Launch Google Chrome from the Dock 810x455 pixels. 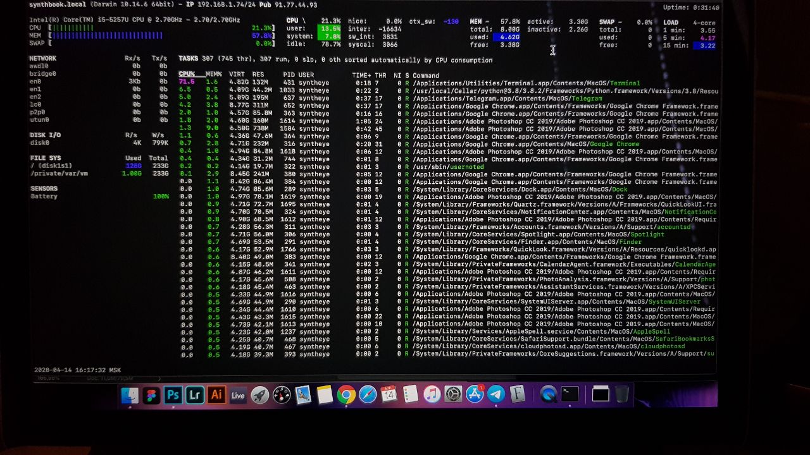[x=346, y=396]
